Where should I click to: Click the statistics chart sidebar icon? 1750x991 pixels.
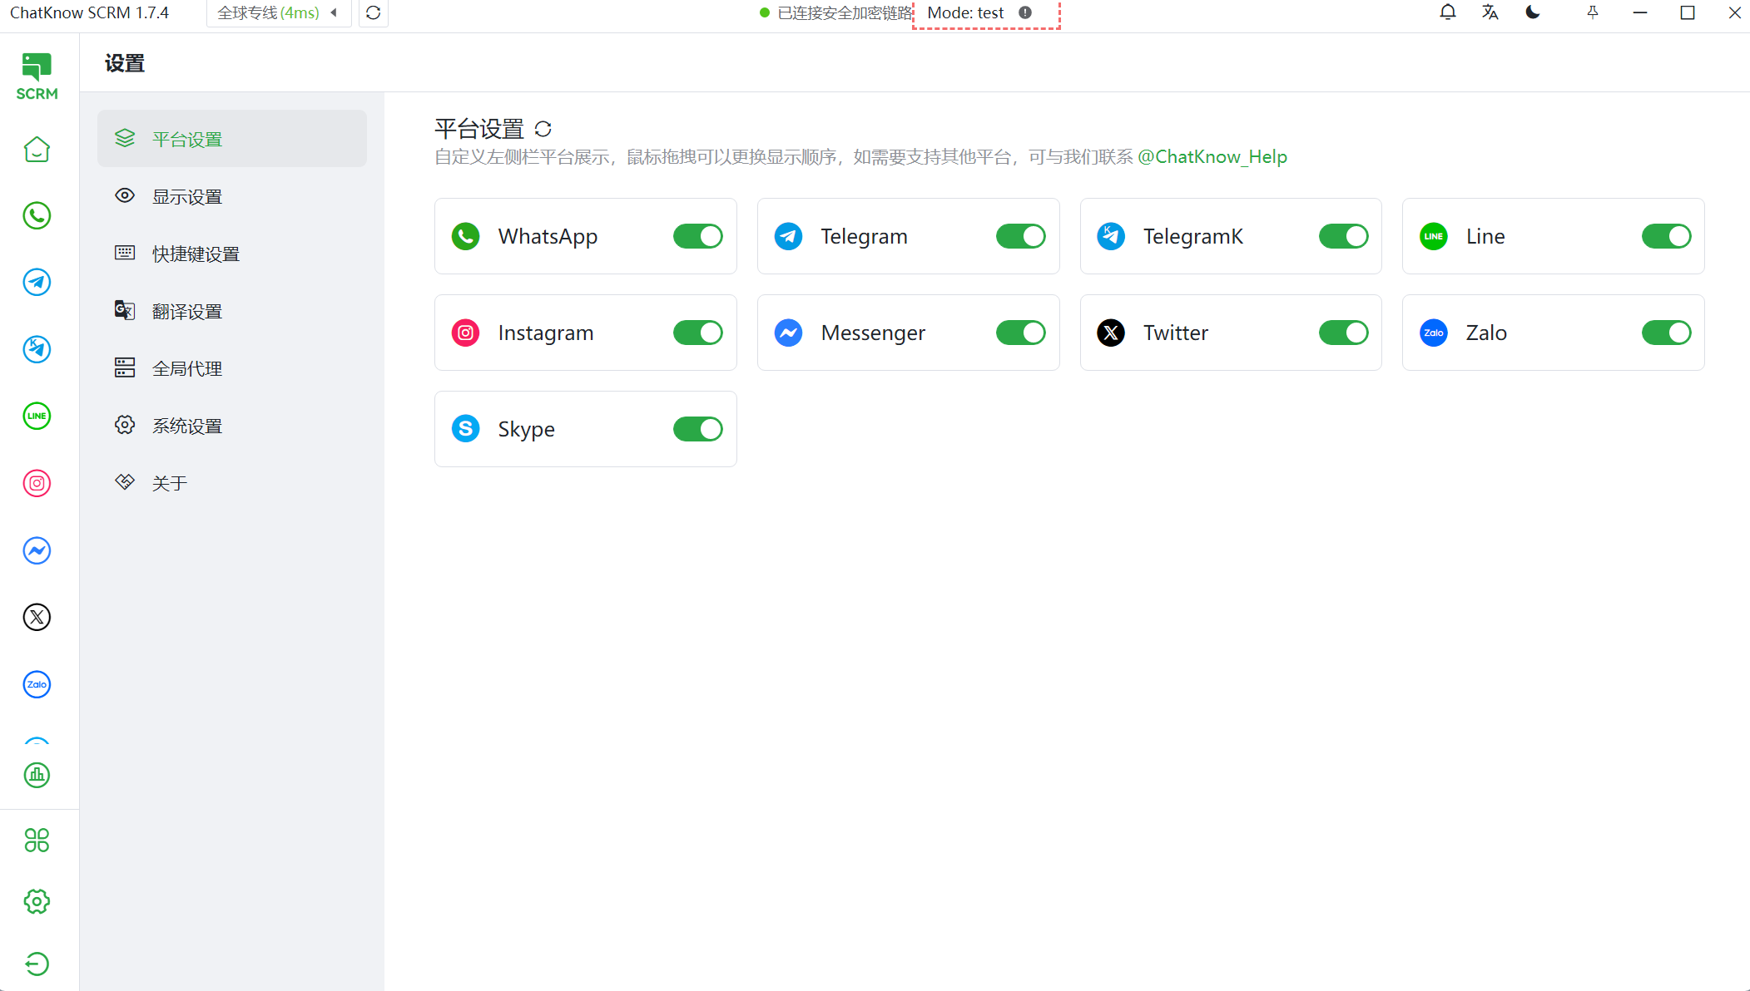click(x=37, y=775)
